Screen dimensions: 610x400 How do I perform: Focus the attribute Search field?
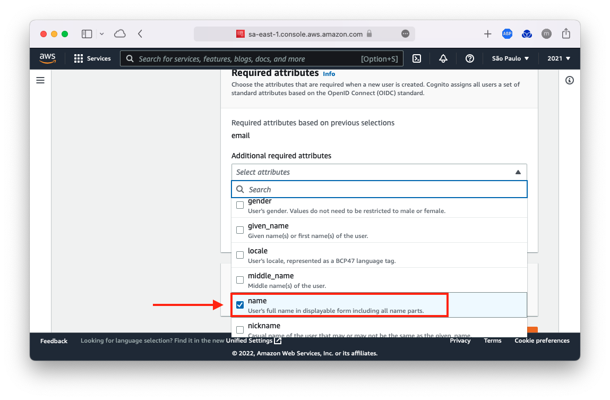(379, 189)
